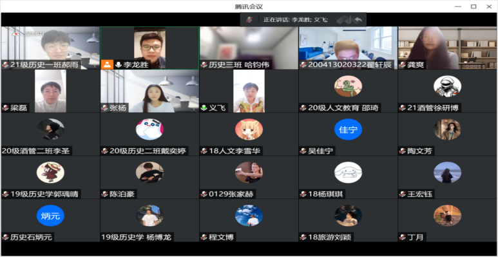Image resolution: width=498 pixels, height=257 pixels.
Task: Select the 历史三班 哈钧伟 blurred video tile
Action: tap(249, 48)
